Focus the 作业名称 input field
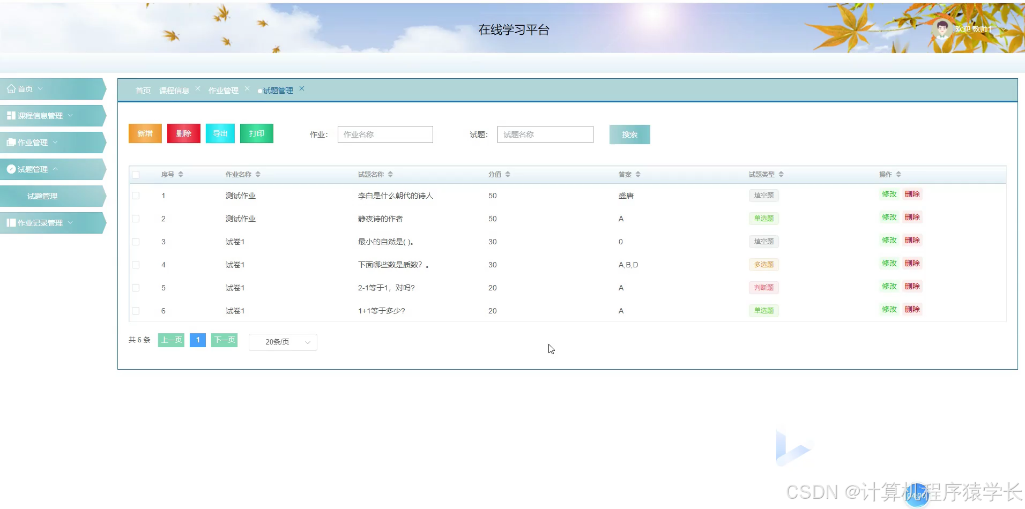The width and height of the screenshot is (1025, 509). pyautogui.click(x=385, y=134)
